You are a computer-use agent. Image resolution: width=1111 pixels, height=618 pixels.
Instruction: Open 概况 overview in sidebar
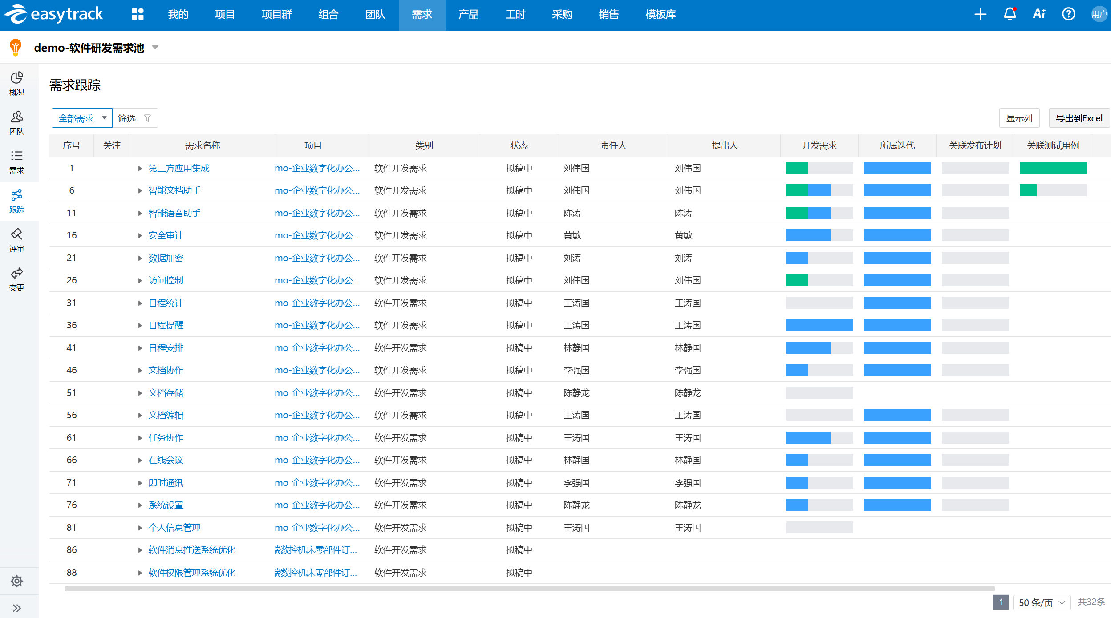coord(17,84)
